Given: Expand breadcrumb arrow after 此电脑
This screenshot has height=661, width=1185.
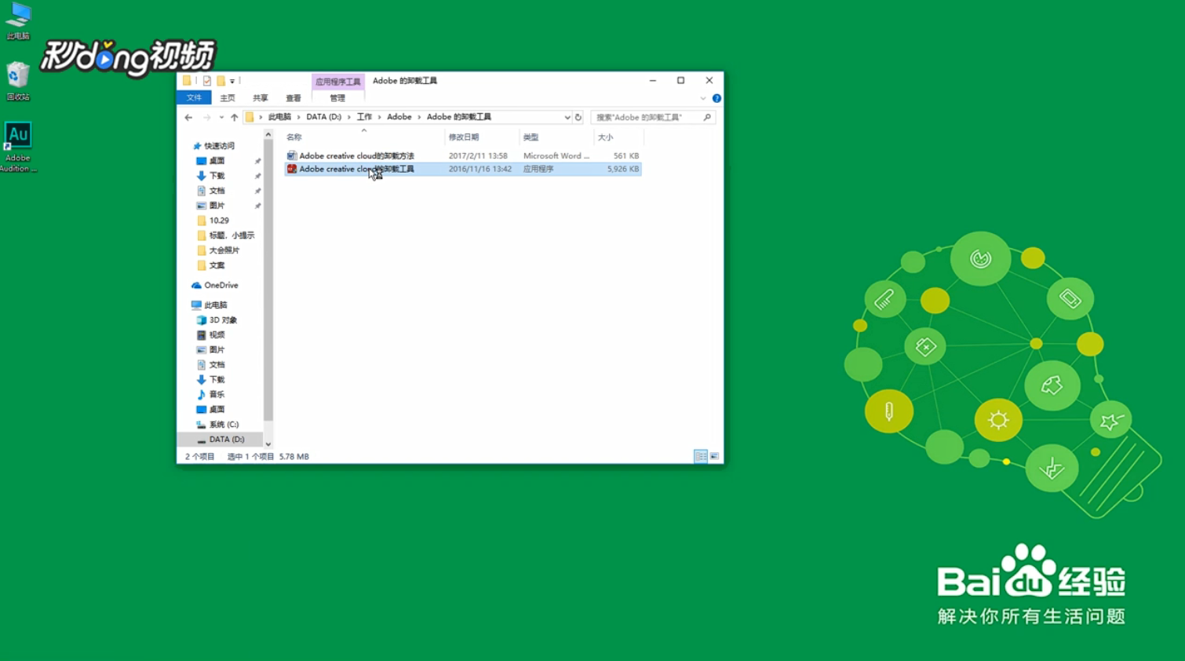Looking at the screenshot, I should point(299,118).
